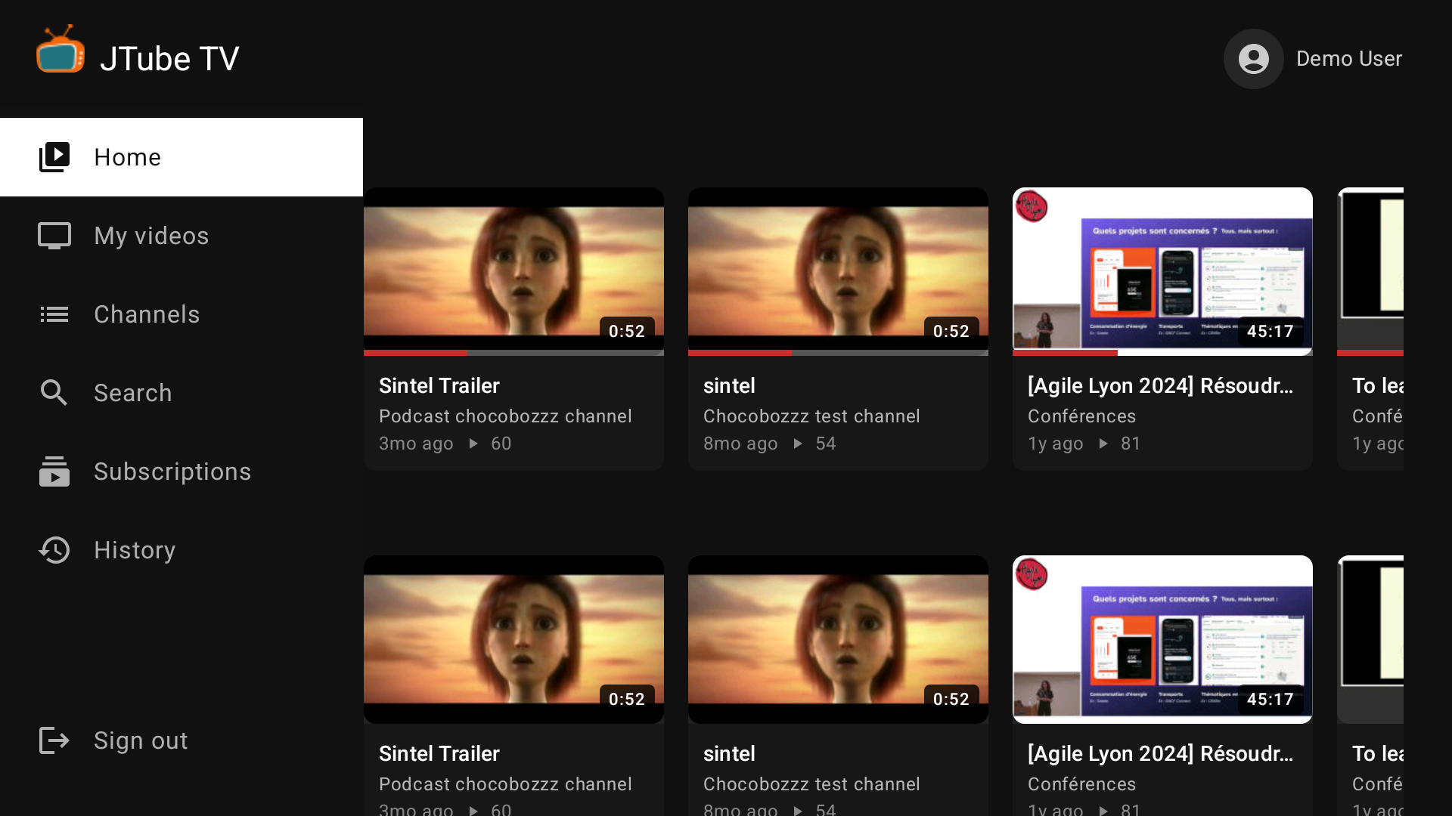1452x816 pixels.
Task: Click the Sintel Trailer red progress bar, top row
Action: tap(415, 353)
